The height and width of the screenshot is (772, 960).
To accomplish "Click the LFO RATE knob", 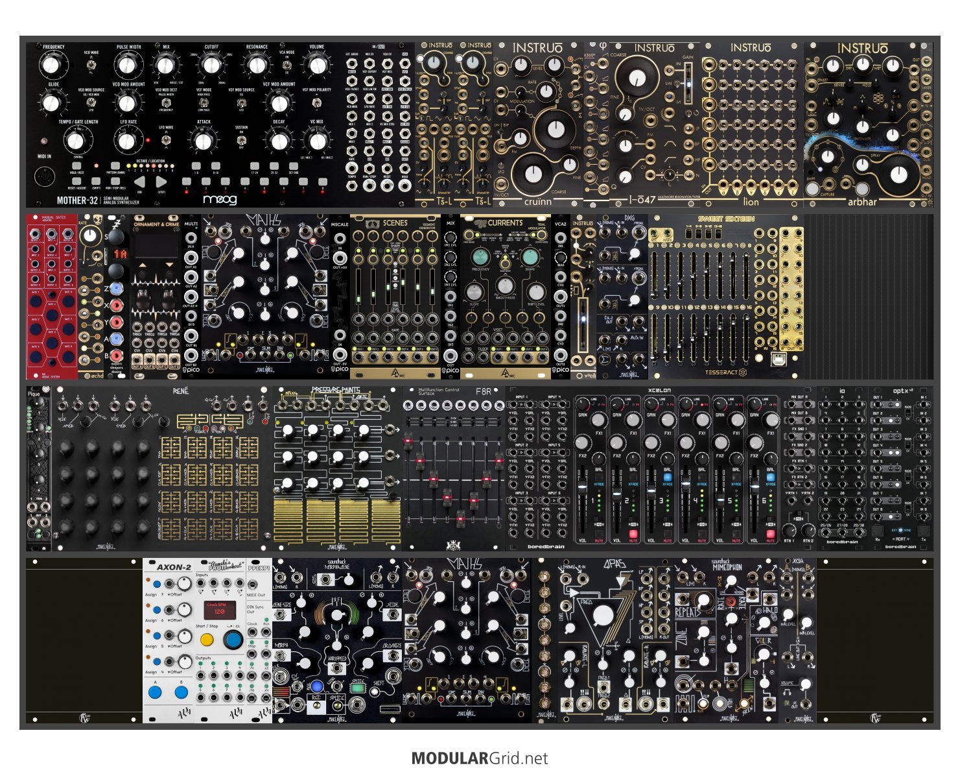I will (128, 140).
